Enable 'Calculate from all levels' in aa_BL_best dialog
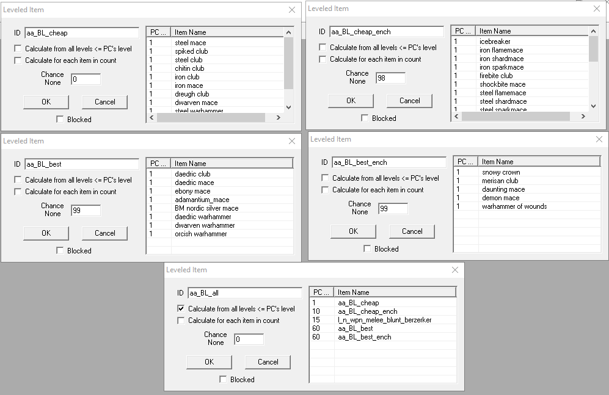The image size is (609, 395). pos(18,179)
